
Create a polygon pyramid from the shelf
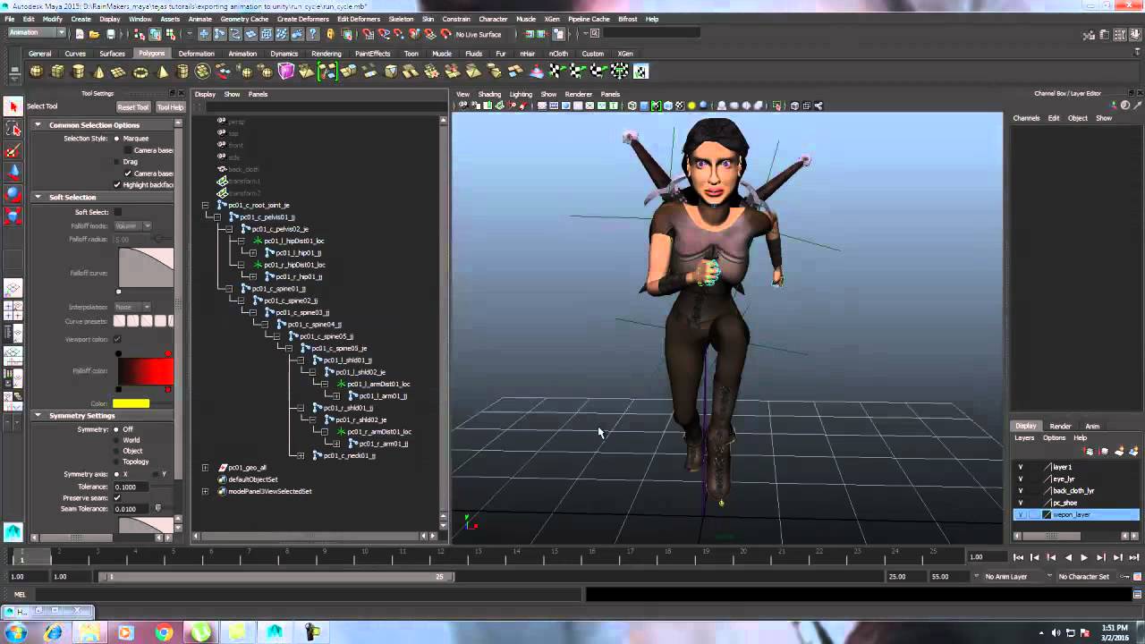coord(162,72)
